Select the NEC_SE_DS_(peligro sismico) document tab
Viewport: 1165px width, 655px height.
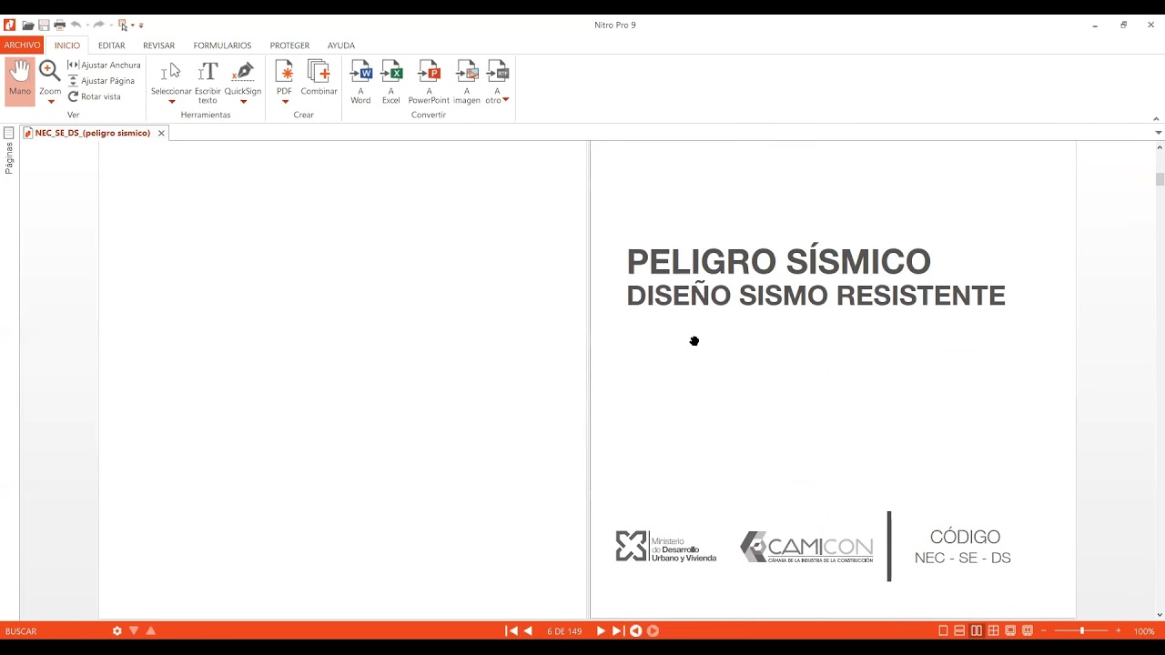click(x=93, y=133)
